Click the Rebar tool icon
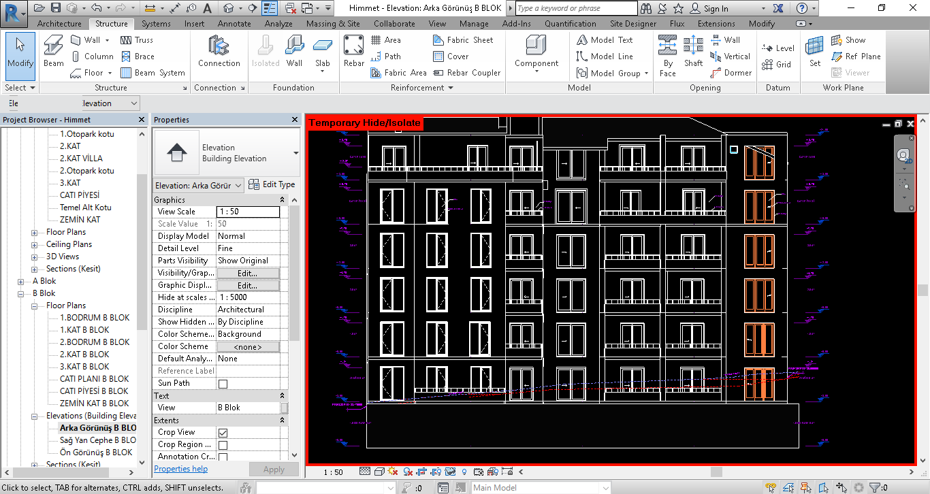The width and height of the screenshot is (930, 494). point(353,52)
